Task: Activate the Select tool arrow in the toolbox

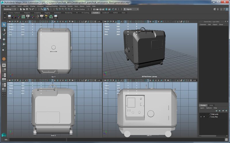Action: pyautogui.click(x=4, y=25)
